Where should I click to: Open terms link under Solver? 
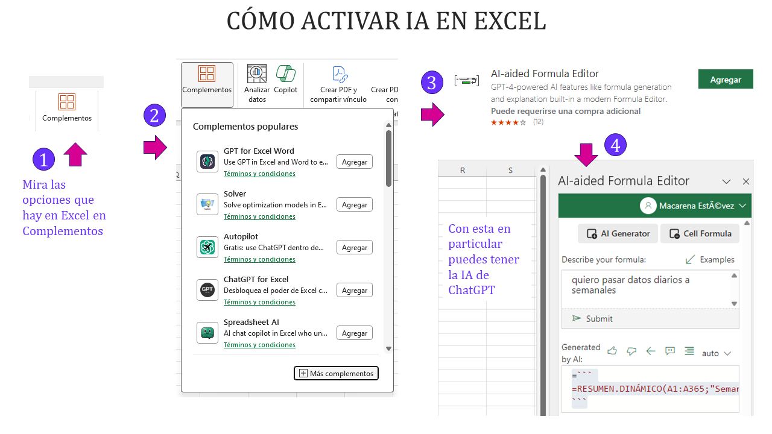pyautogui.click(x=259, y=216)
